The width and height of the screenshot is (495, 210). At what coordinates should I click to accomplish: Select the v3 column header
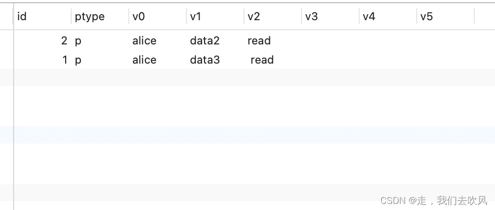click(x=330, y=16)
